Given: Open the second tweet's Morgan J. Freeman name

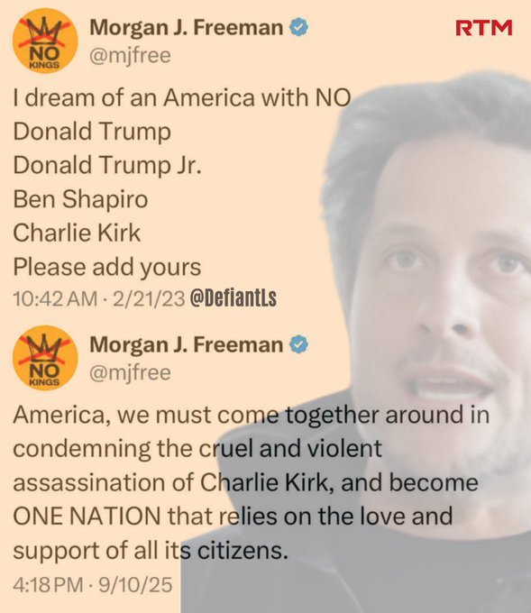Looking at the screenshot, I should pyautogui.click(x=186, y=344).
